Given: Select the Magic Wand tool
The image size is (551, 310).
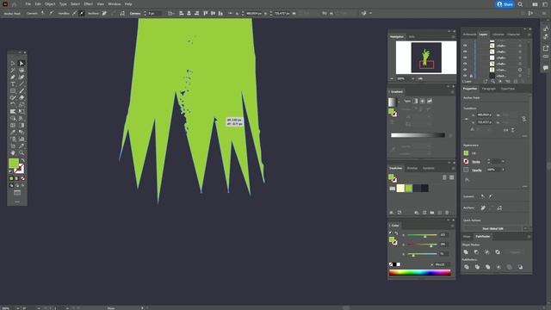Looking at the screenshot, I should 13,71.
